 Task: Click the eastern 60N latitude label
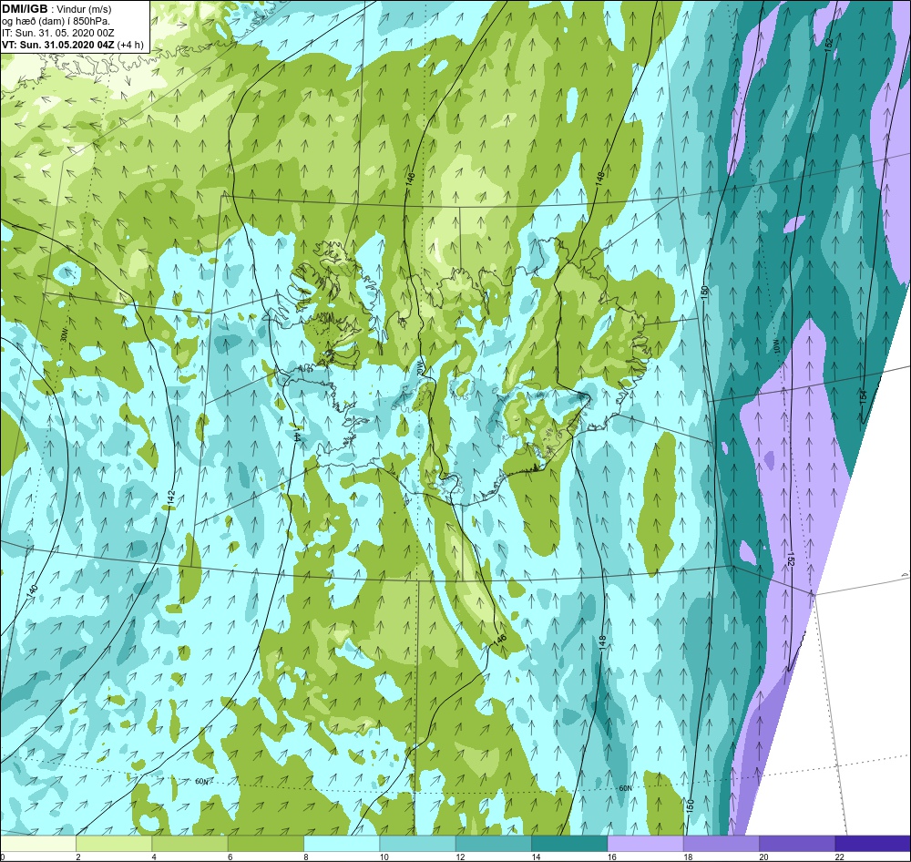click(625, 788)
